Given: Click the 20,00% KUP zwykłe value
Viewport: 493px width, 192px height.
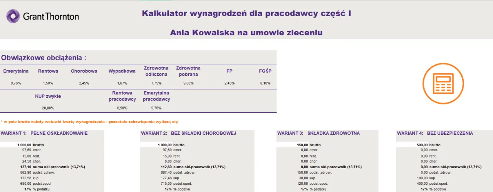Looking at the screenshot, I should tap(48, 108).
